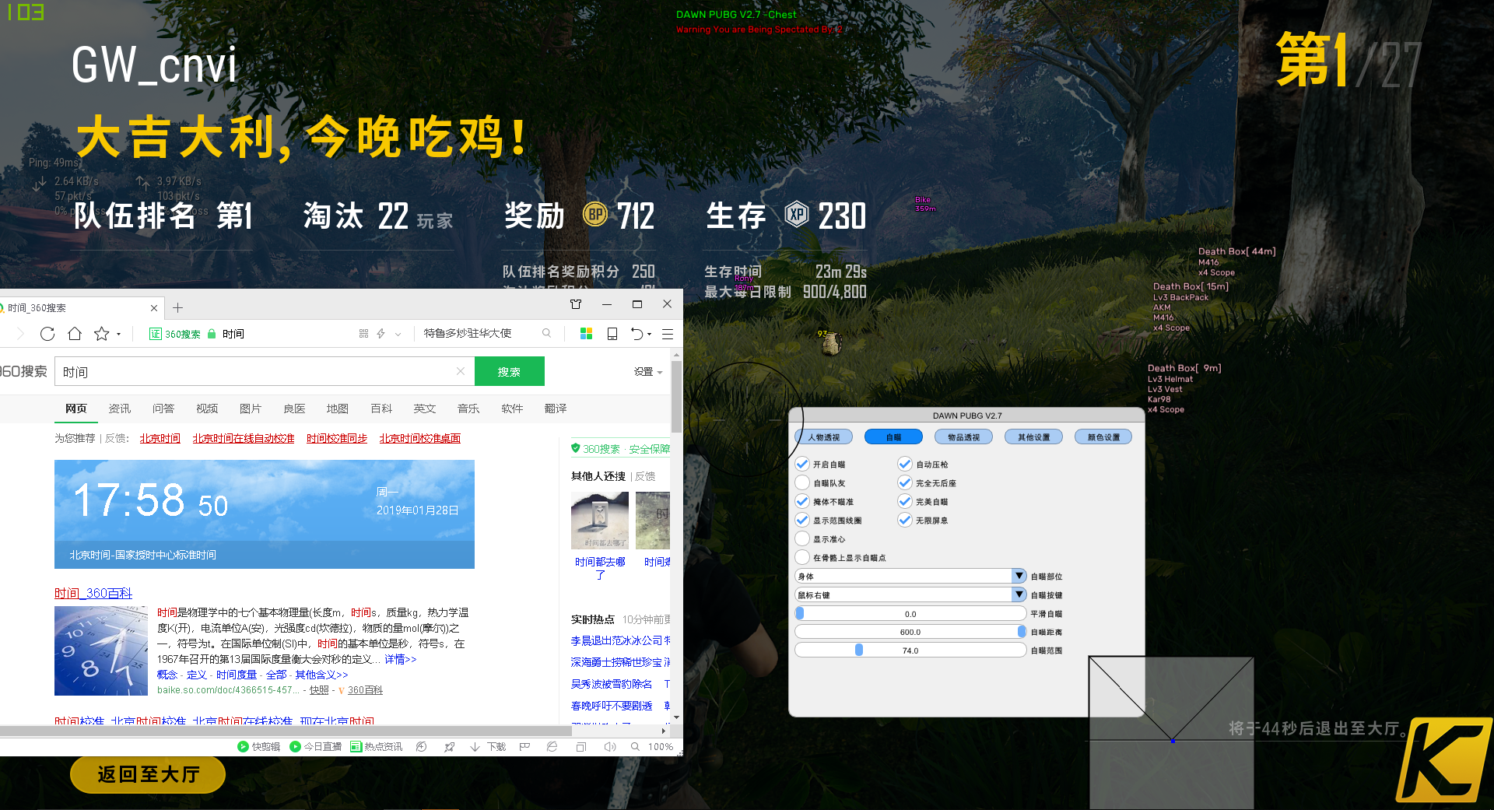Viewport: 1494px width, 810px height.
Task: Open the colorful apps grid icon in toolbar
Action: tap(587, 334)
